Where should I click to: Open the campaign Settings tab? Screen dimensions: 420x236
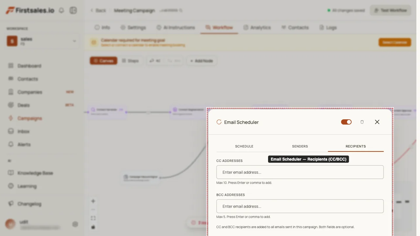[133, 28]
